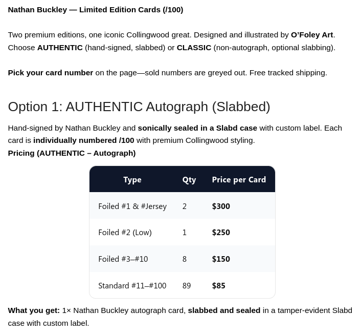Click 'individually numbered /100' bold text
The height and width of the screenshot is (334, 360).
83,140
